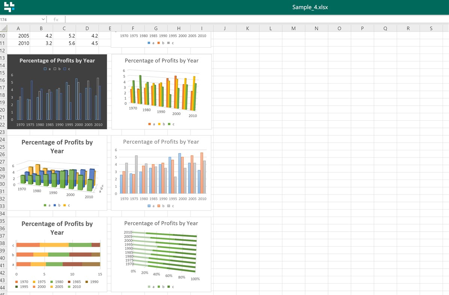
Task: Click the chart title on the pastel column chart
Action: (161, 142)
